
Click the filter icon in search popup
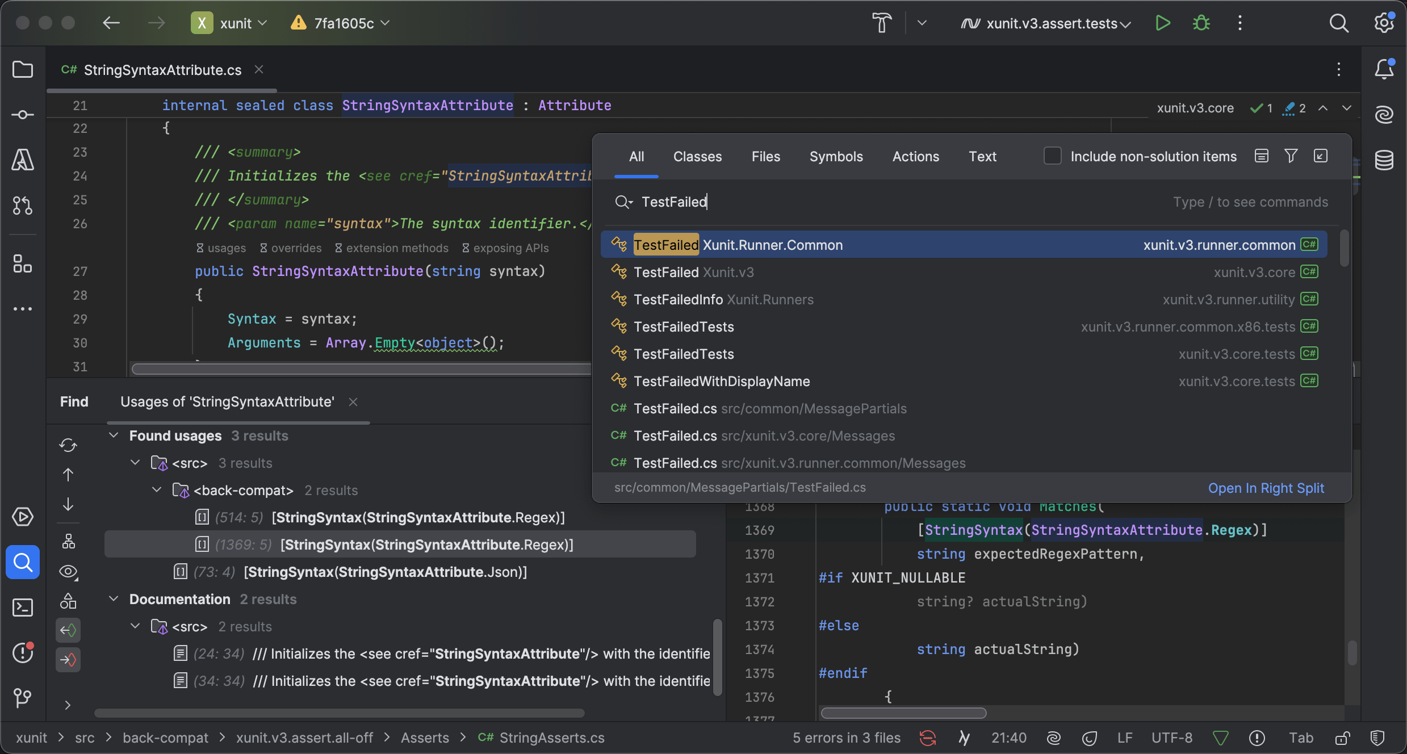(1291, 156)
